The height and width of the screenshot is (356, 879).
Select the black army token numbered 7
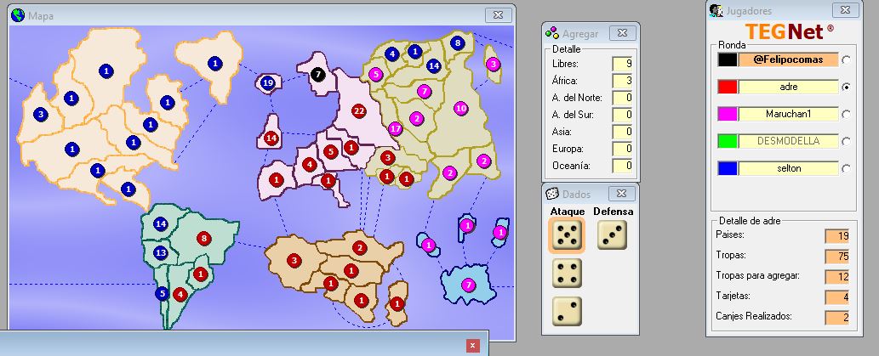tap(318, 74)
